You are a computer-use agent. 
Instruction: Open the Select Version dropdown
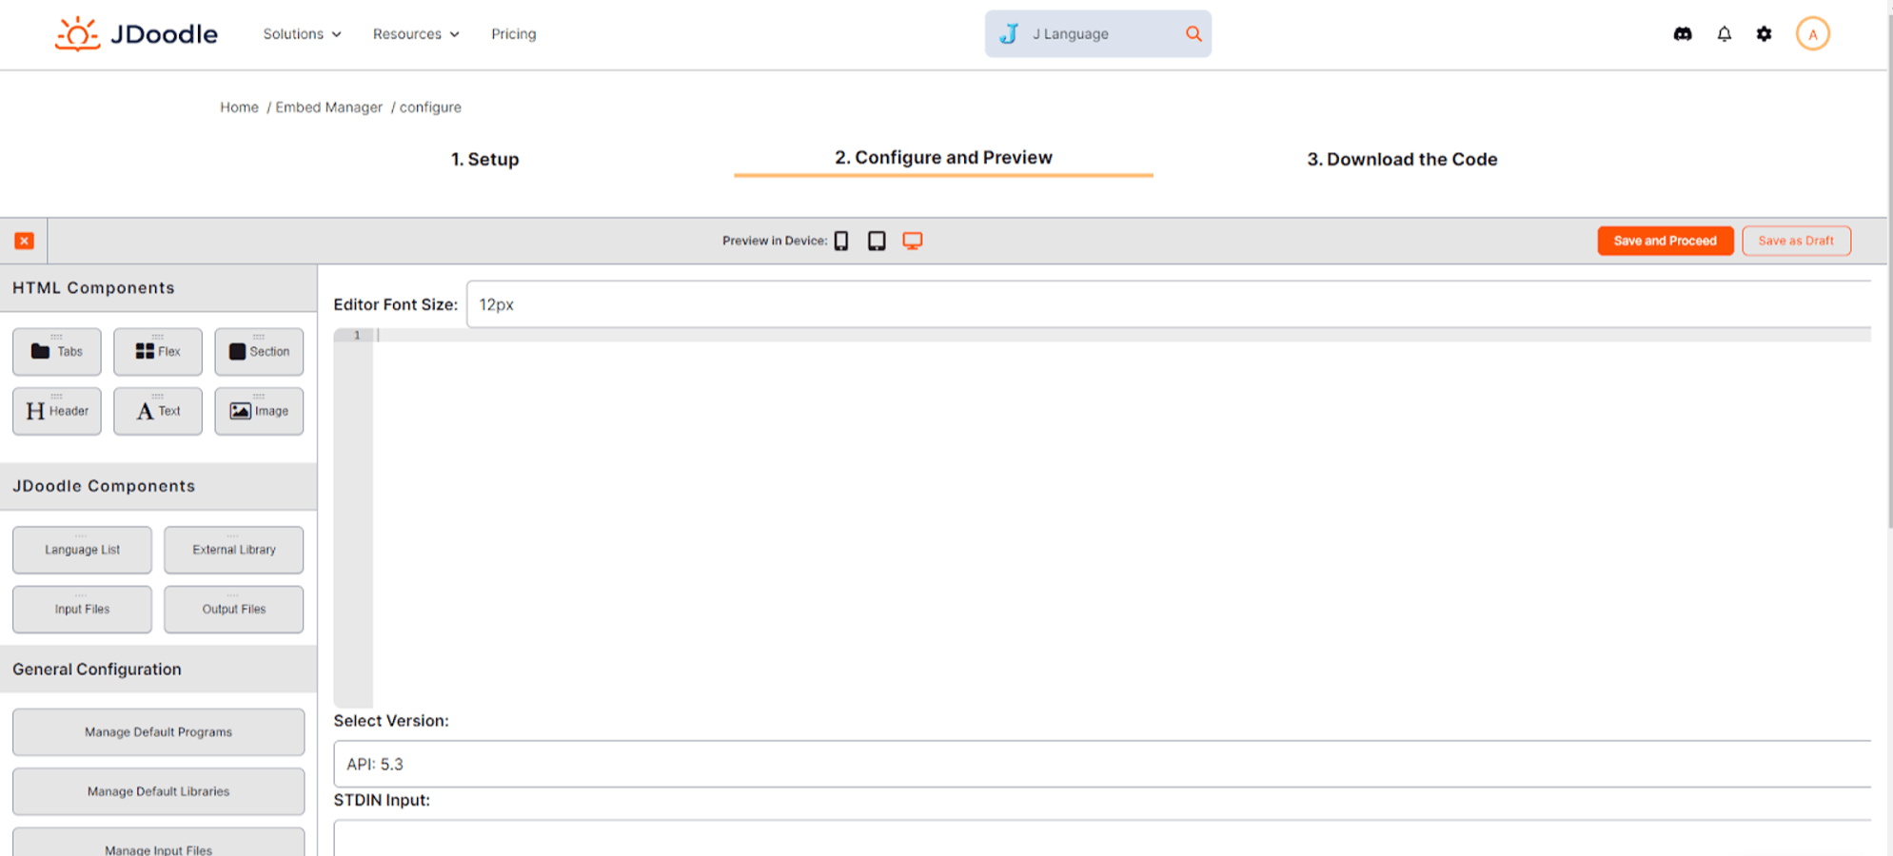[1101, 764]
